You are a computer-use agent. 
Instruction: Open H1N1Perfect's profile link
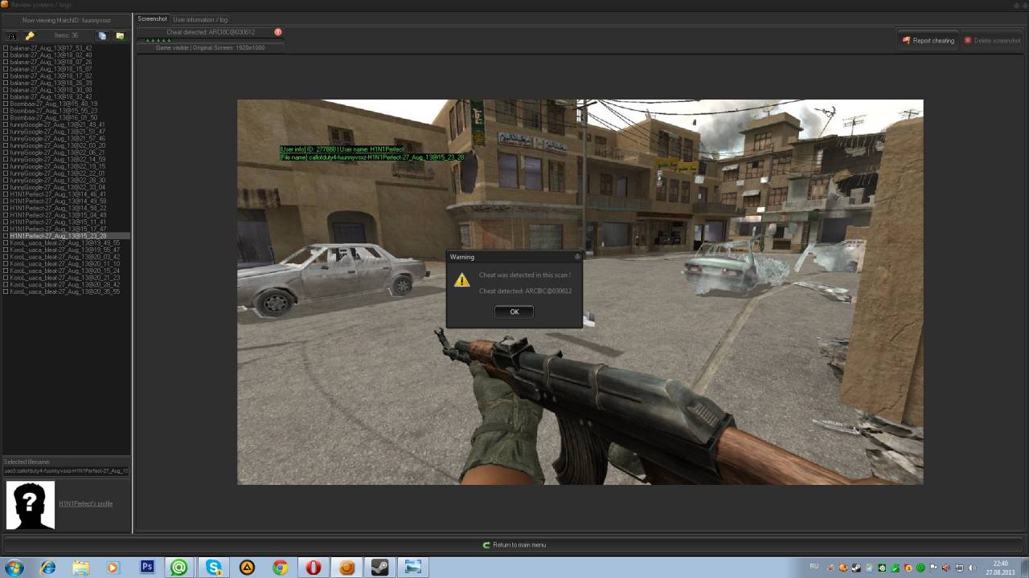coord(85,503)
